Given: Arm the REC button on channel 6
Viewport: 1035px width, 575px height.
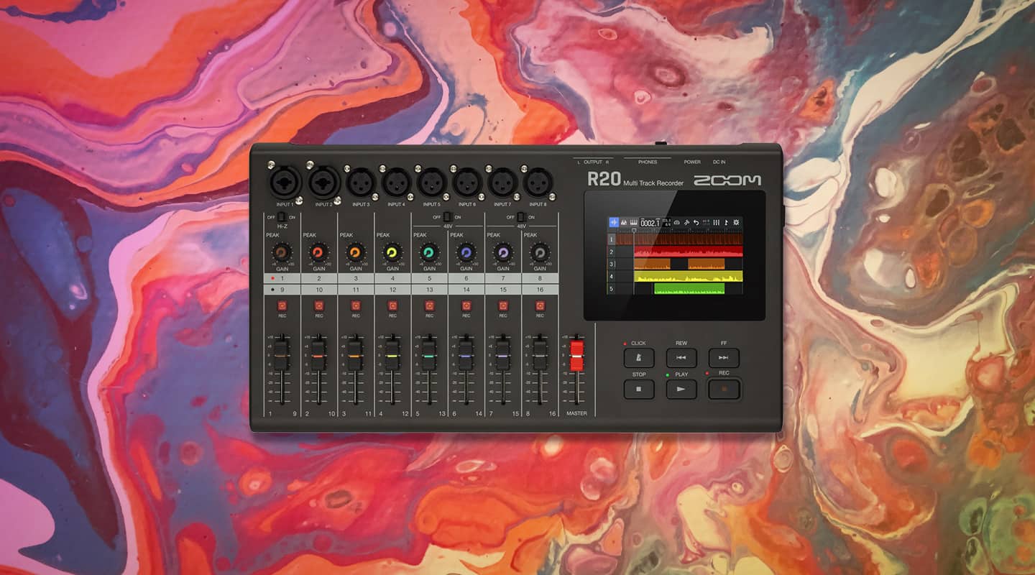Looking at the screenshot, I should tap(466, 305).
